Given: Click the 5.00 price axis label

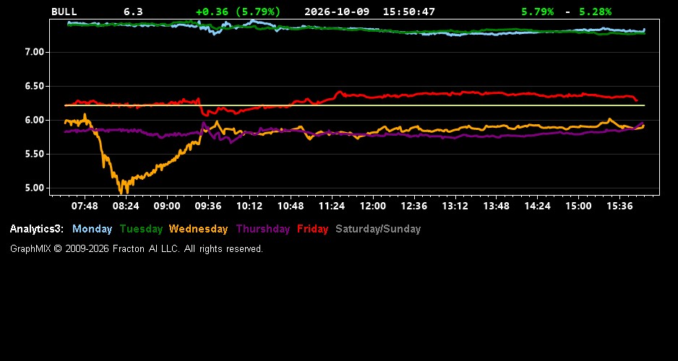Looking at the screenshot, I should coord(35,188).
